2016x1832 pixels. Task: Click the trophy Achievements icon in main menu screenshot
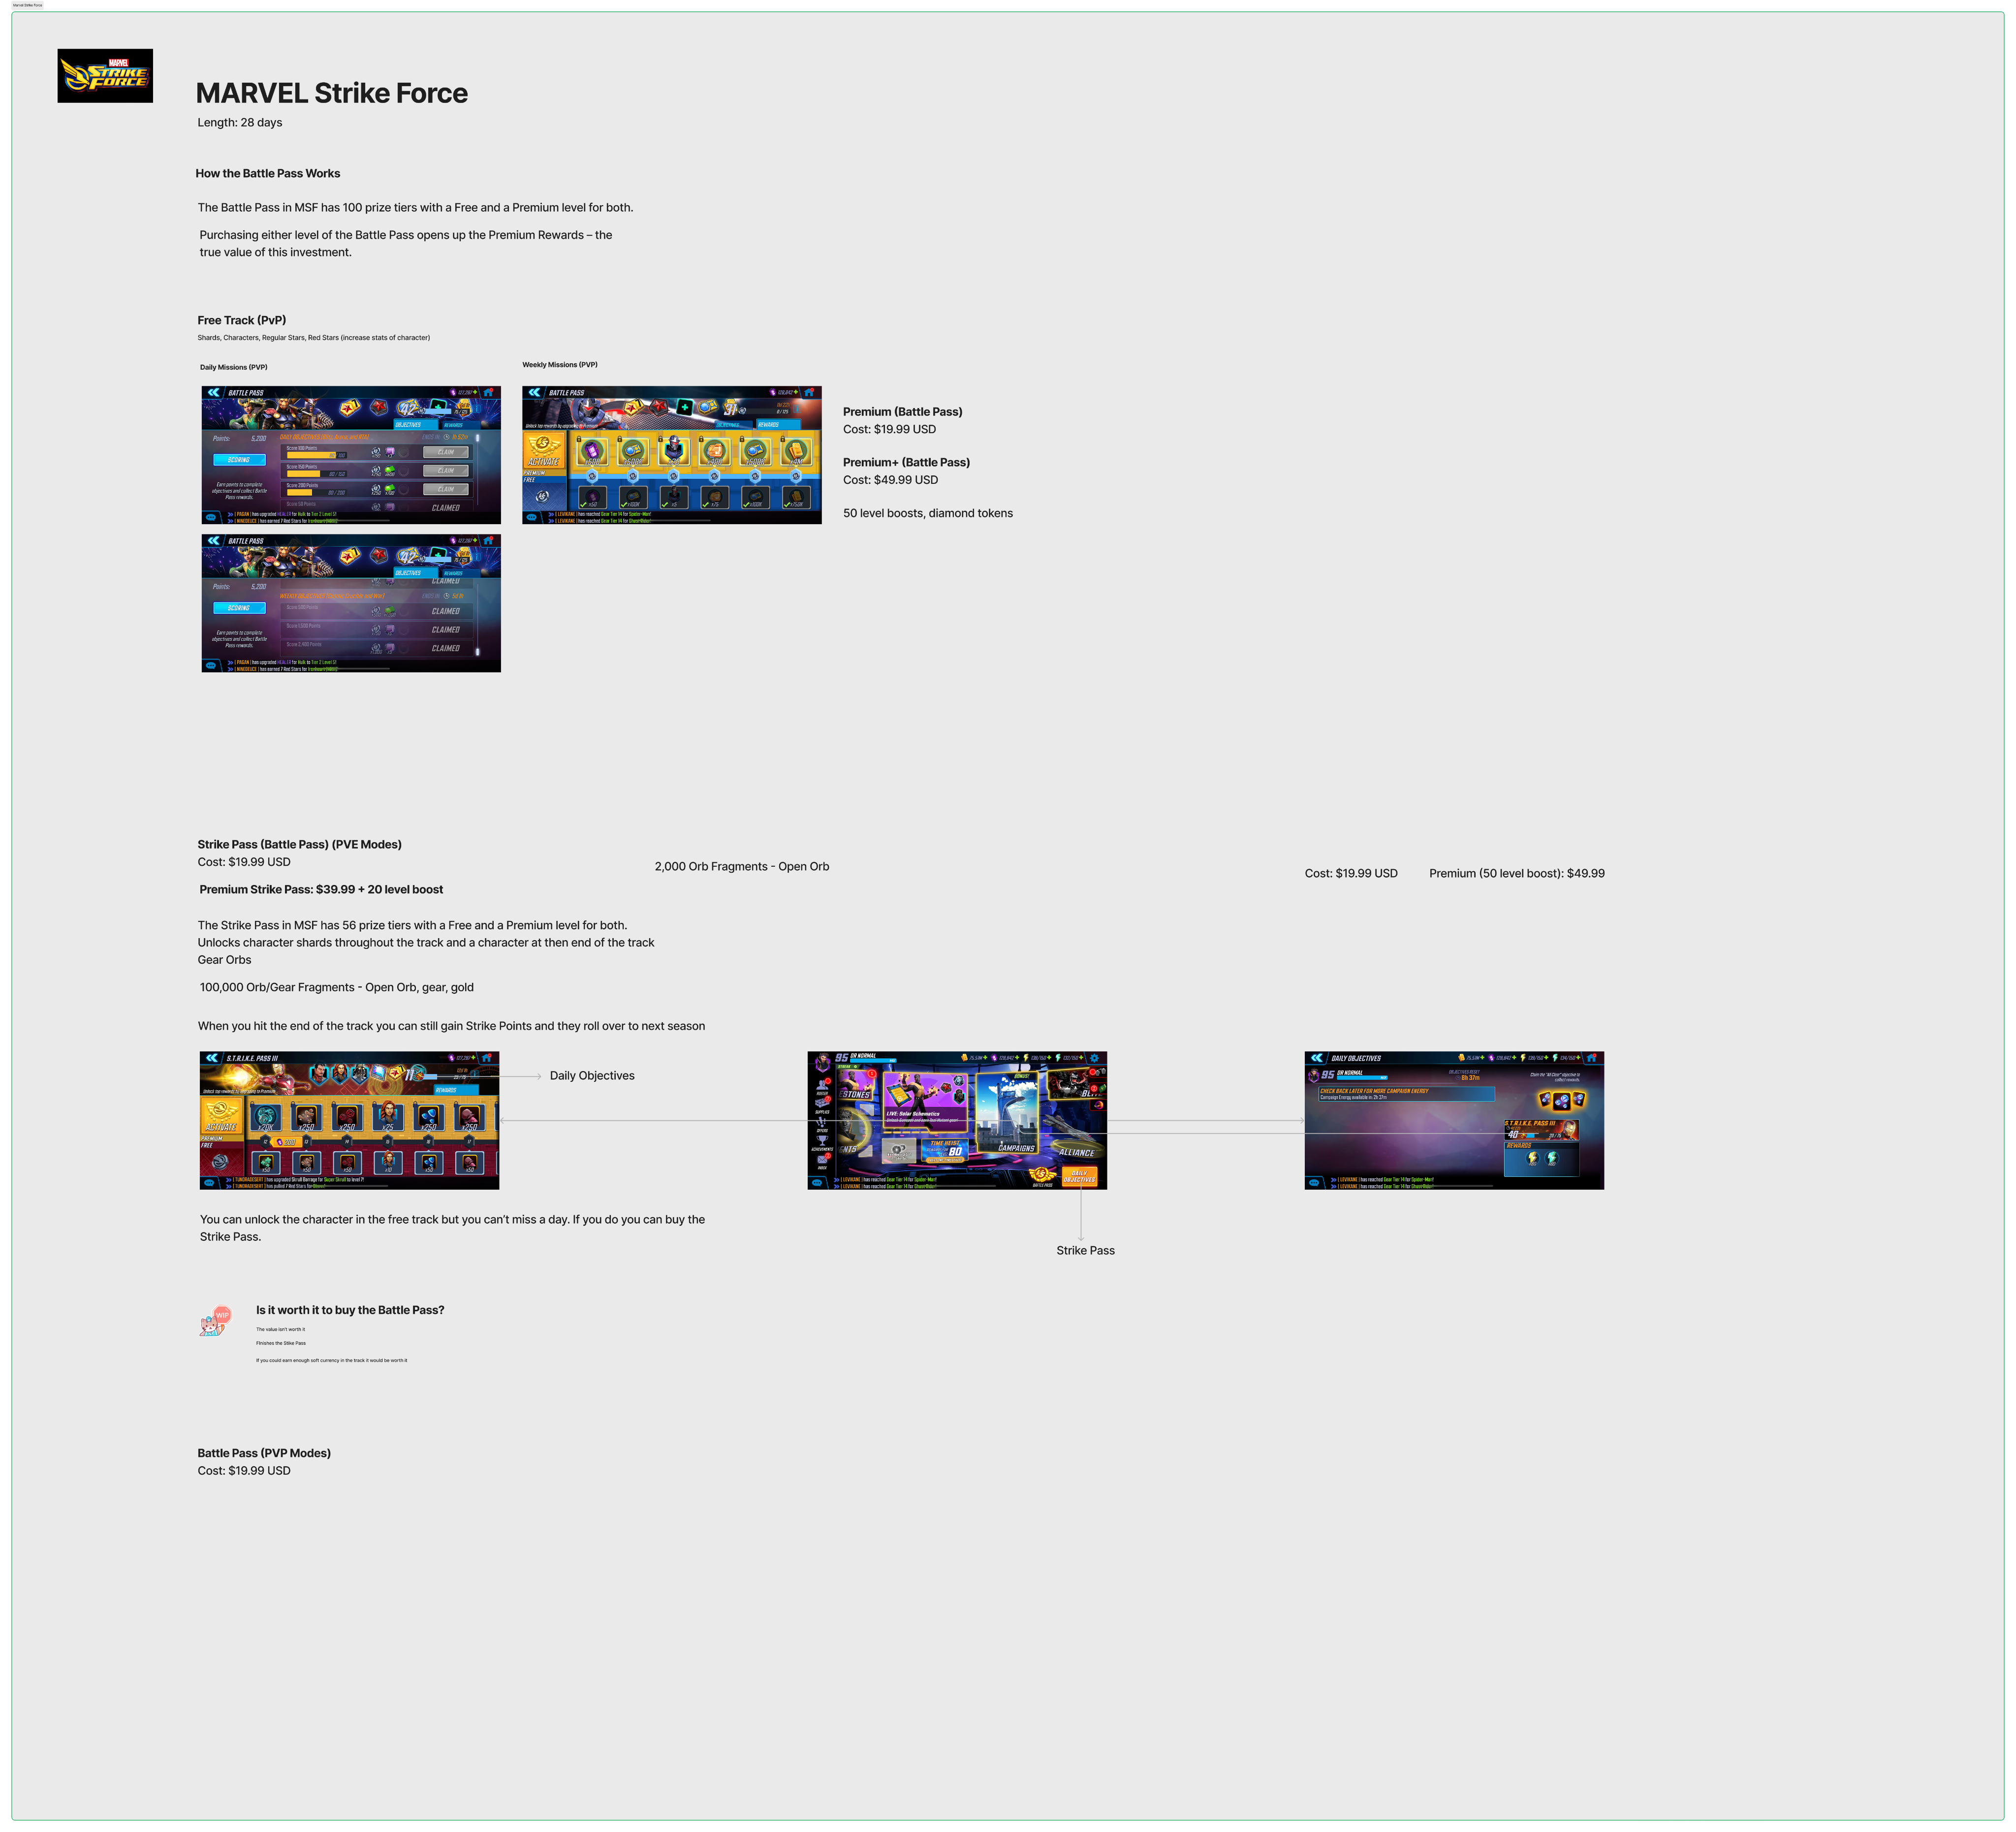(x=822, y=1141)
